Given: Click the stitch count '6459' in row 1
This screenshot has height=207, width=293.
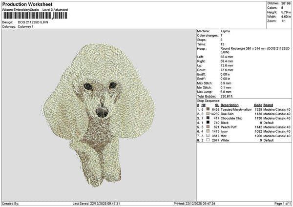Looking at the screenshot, I should (216, 109).
